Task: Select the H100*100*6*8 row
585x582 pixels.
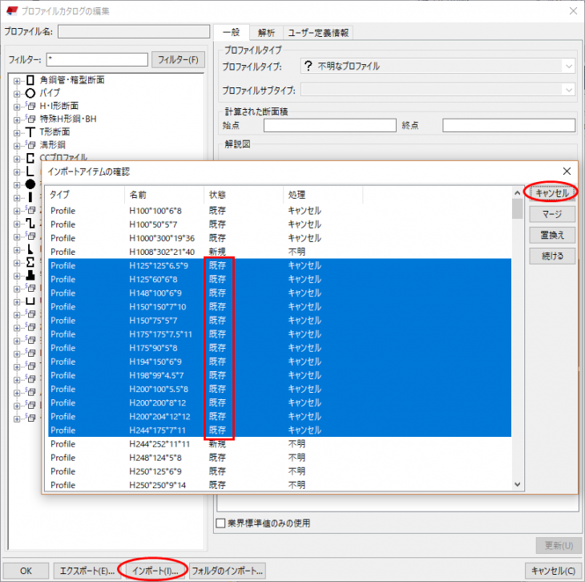Action: coord(280,211)
